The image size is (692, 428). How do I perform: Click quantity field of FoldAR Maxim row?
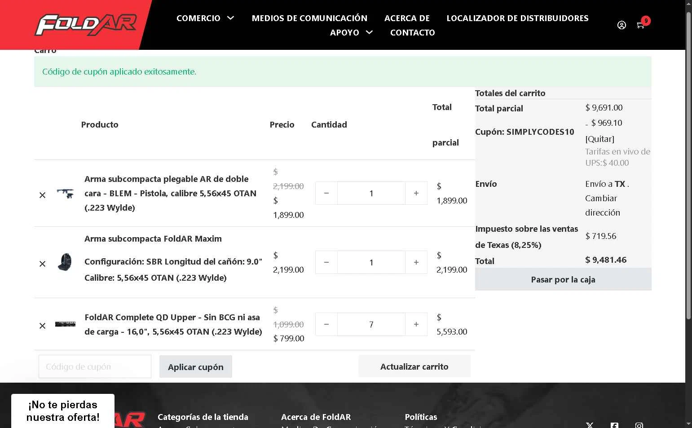[371, 262]
